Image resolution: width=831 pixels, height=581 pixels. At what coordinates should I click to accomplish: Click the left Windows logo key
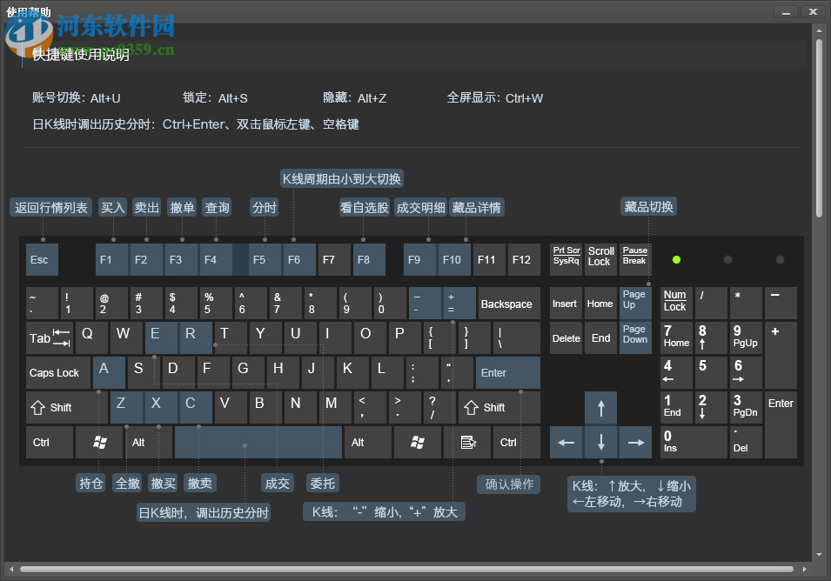click(x=100, y=442)
